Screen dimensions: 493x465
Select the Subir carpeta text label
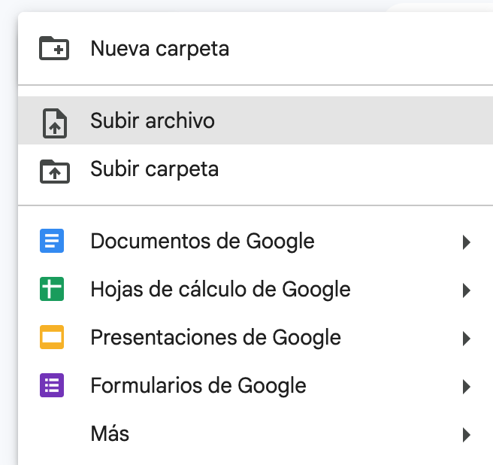pyautogui.click(x=154, y=169)
